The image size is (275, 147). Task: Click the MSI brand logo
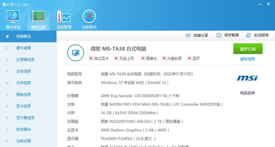pos(247,78)
